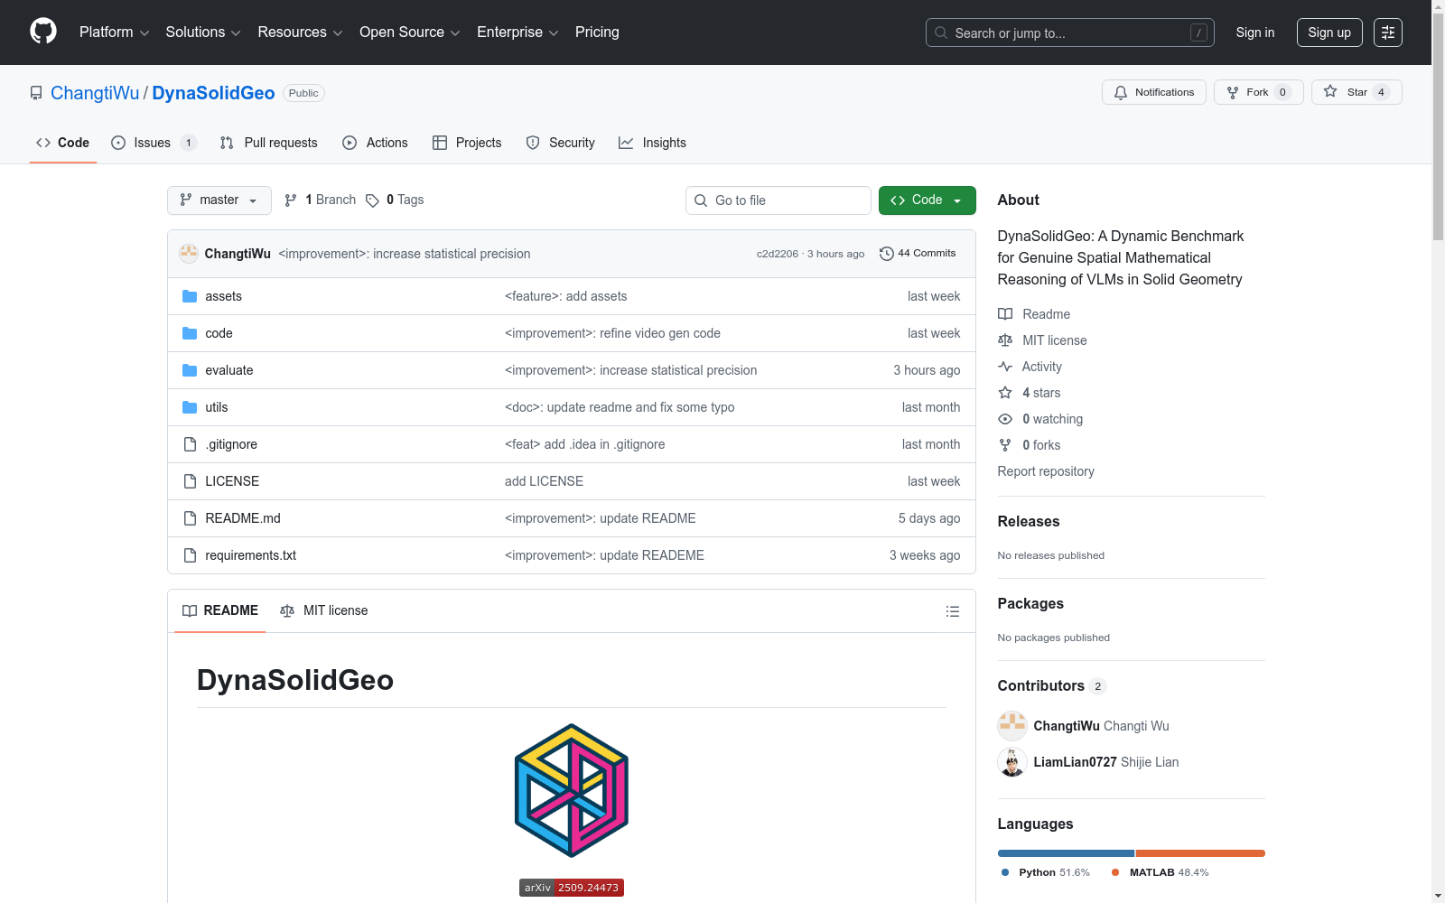Expand the Resources menu
This screenshot has width=1445, height=903.
point(300,33)
